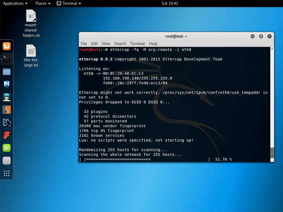Open the Terminal menu in menubar
The image size is (283, 212).
137,43
